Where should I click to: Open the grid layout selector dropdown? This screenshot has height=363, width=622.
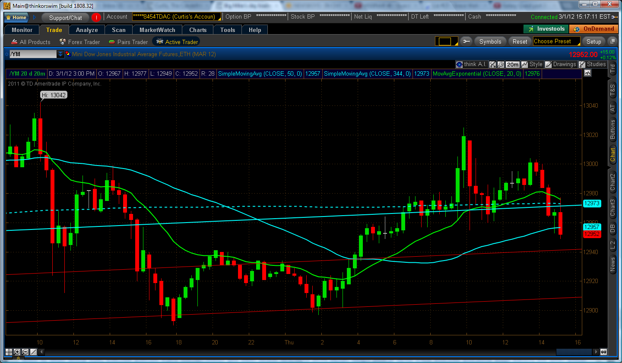tap(447, 41)
